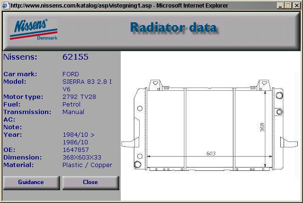
Task: Click the Material: label
Action: tap(18, 165)
